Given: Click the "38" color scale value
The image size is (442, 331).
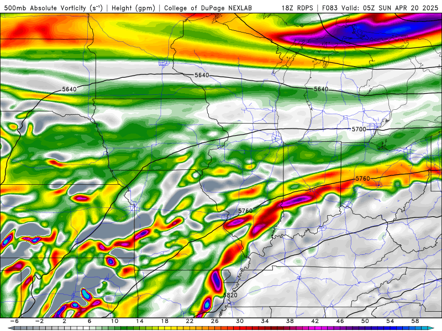Looking at the screenshot, I should pos(290,321).
